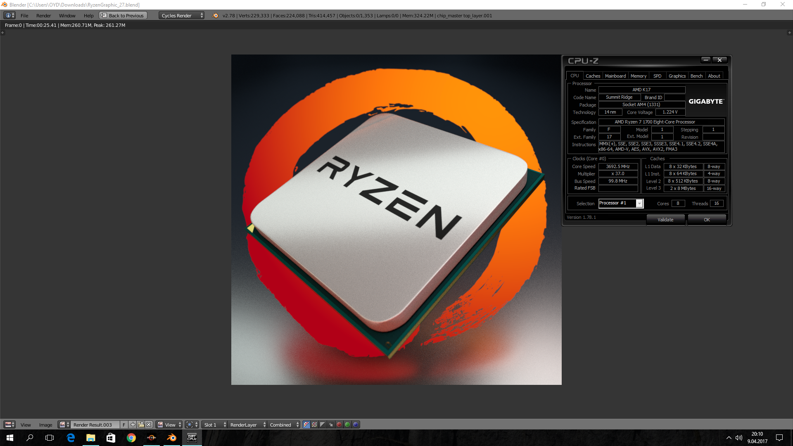Open Windows search from taskbar
The width and height of the screenshot is (793, 446).
30,438
